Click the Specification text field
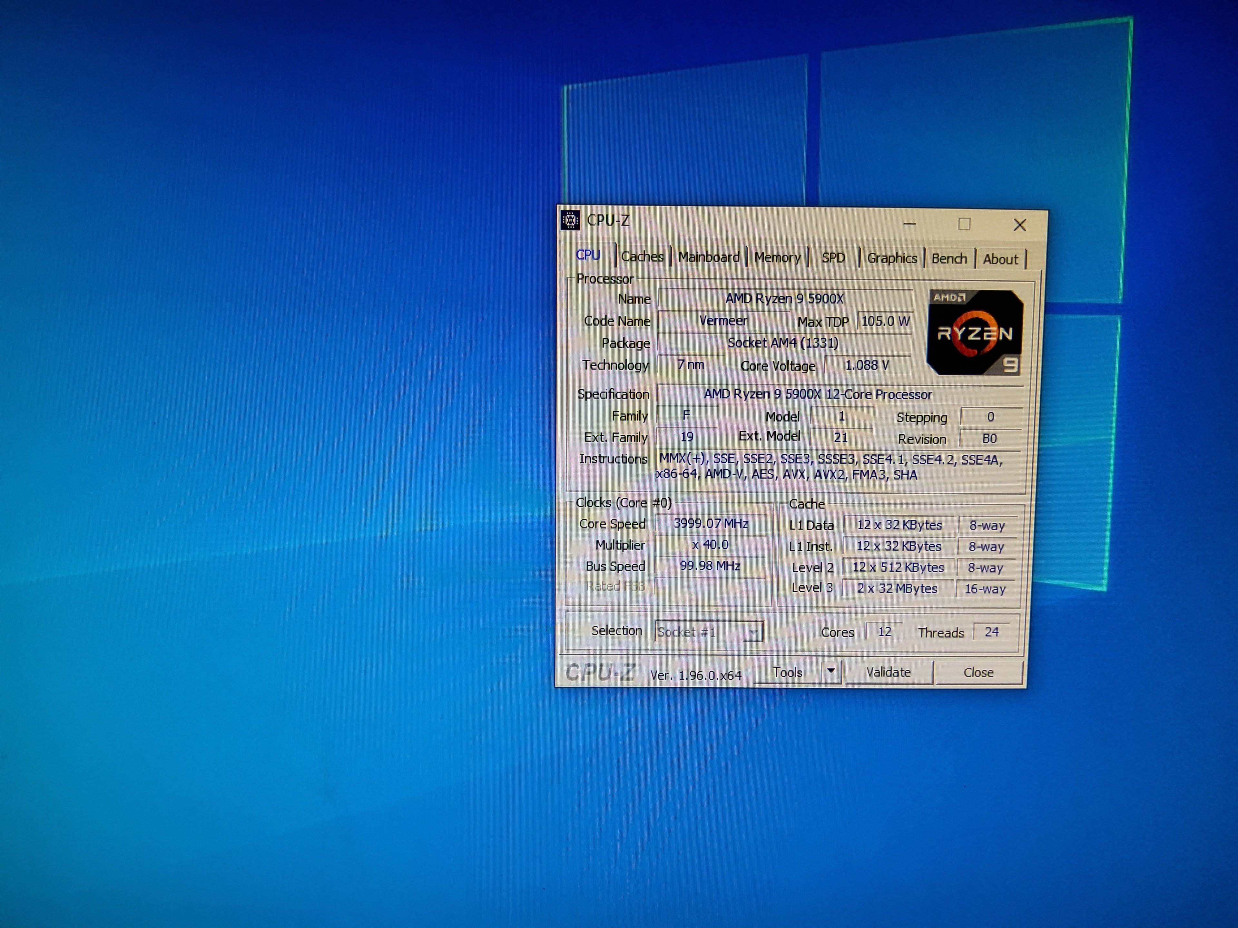This screenshot has height=928, width=1238. (x=817, y=394)
